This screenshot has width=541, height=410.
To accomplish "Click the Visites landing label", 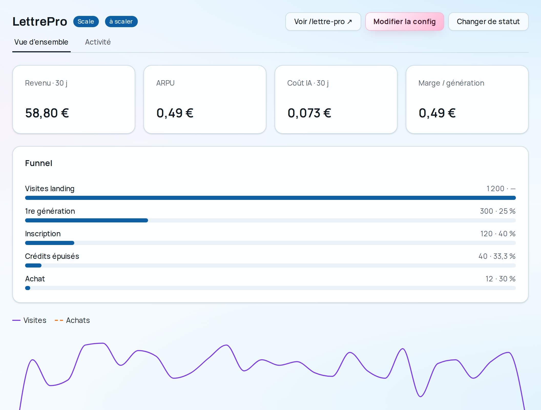I will coord(50,189).
